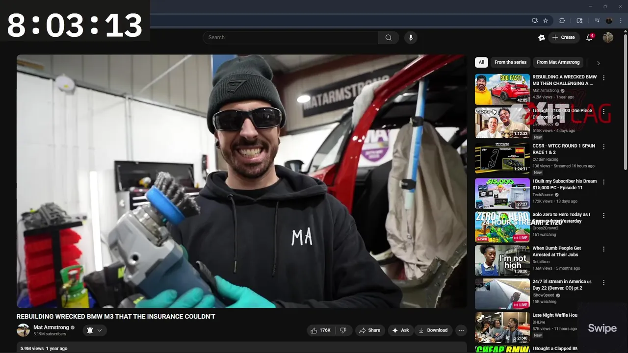Click the Share button
This screenshot has height=353, width=628.
370,330
